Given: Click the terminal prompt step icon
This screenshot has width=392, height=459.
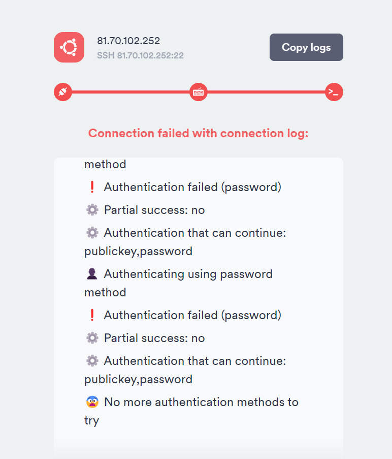Looking at the screenshot, I should (334, 92).
